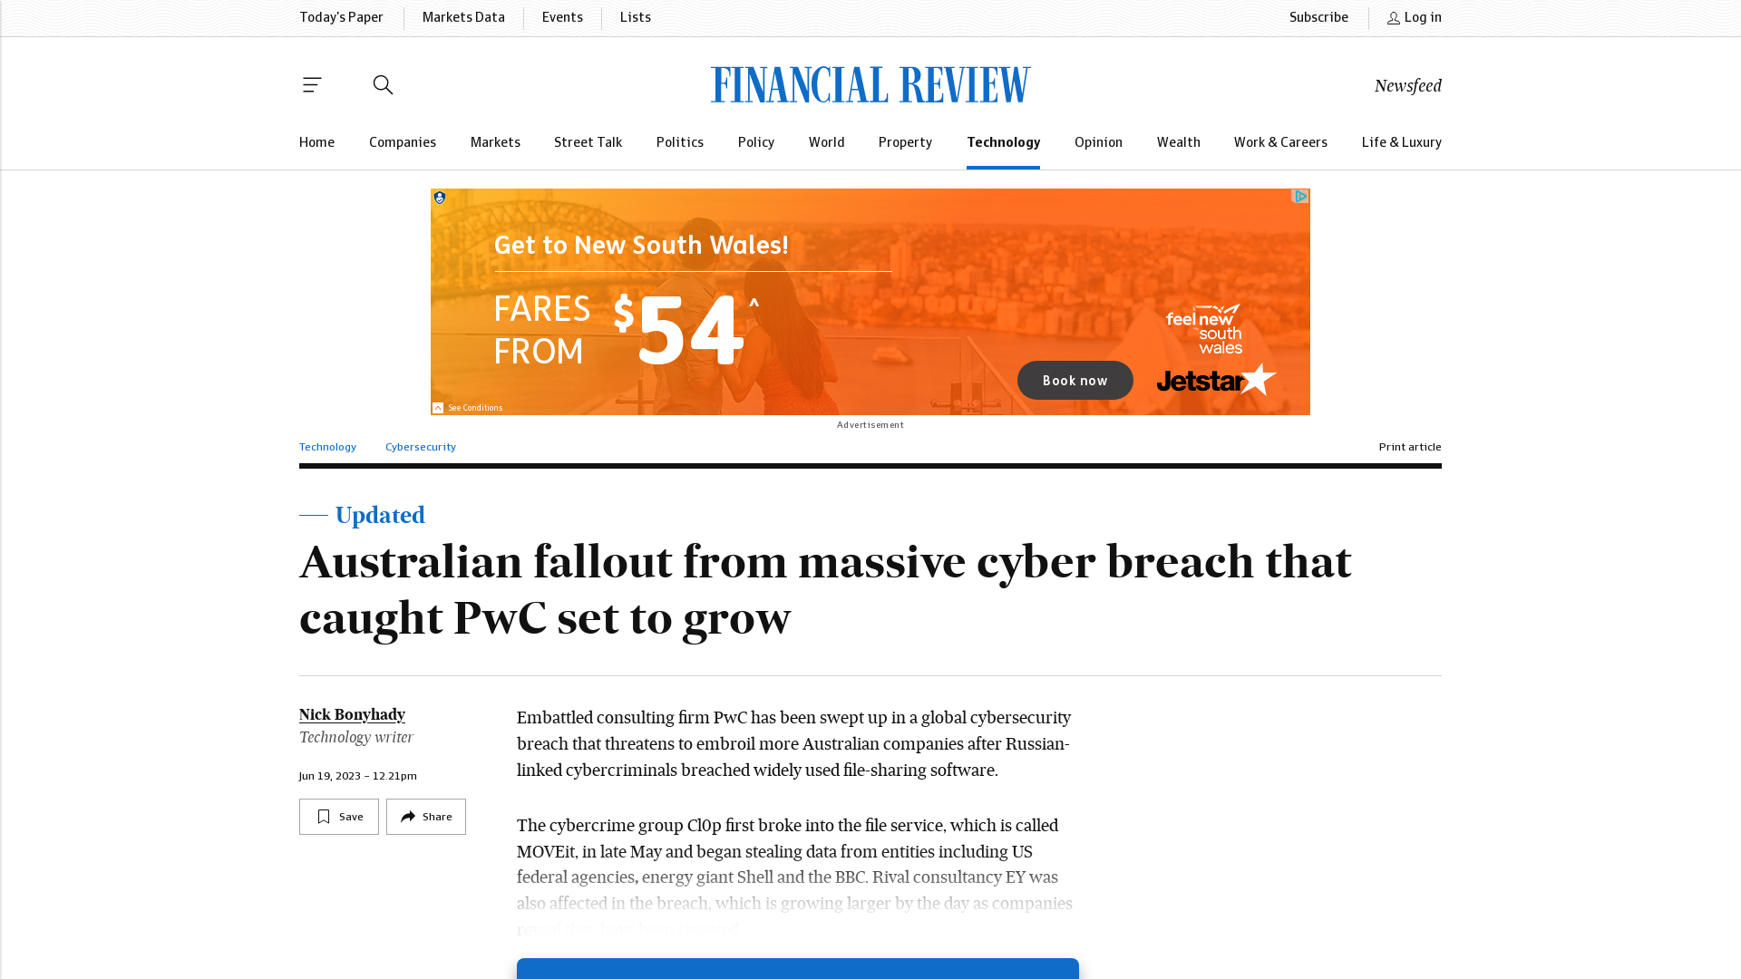Click the print article icon
1741x979 pixels.
coord(1410,447)
